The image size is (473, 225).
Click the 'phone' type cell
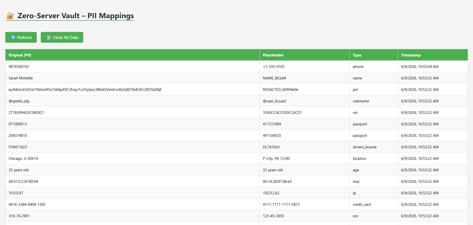pyautogui.click(x=374, y=67)
